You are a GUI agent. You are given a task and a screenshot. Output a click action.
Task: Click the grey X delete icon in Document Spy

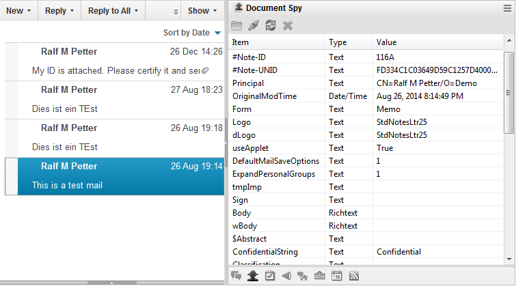tap(288, 25)
